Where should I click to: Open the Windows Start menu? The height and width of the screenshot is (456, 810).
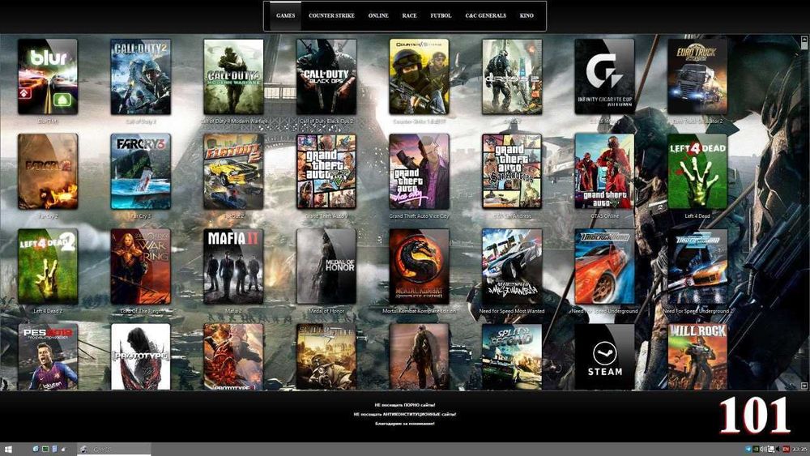coord(8,450)
